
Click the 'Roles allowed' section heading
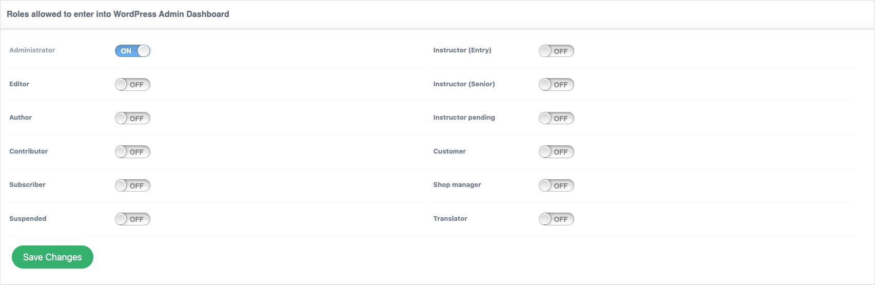click(x=118, y=14)
